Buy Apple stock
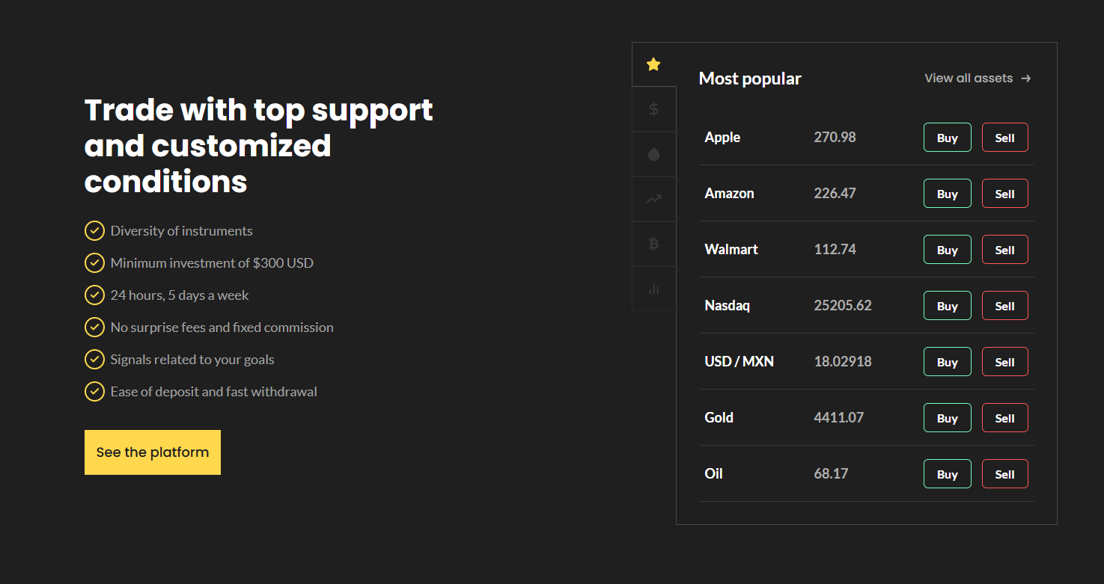This screenshot has width=1104, height=584. coord(947,138)
